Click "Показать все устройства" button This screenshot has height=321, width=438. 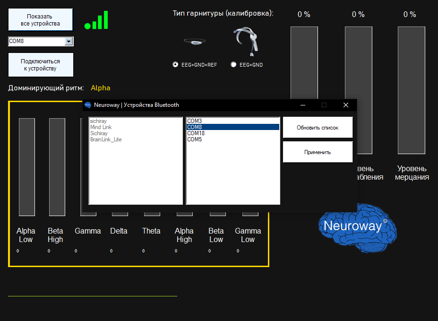[41, 20]
